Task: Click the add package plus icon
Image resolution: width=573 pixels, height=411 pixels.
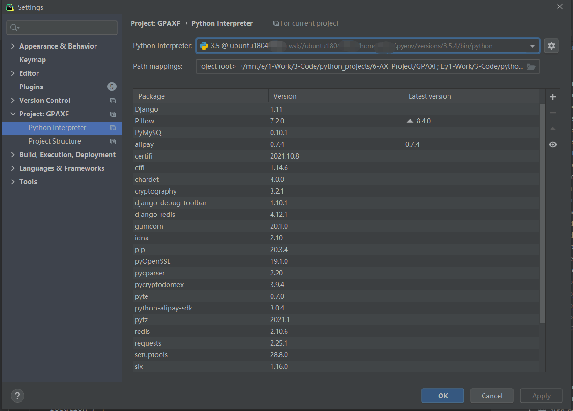Action: point(553,97)
